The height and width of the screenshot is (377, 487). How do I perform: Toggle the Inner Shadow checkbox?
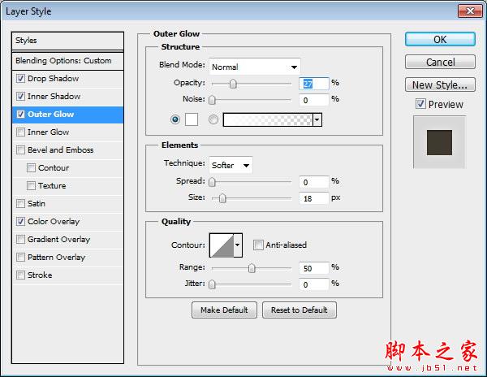point(20,97)
